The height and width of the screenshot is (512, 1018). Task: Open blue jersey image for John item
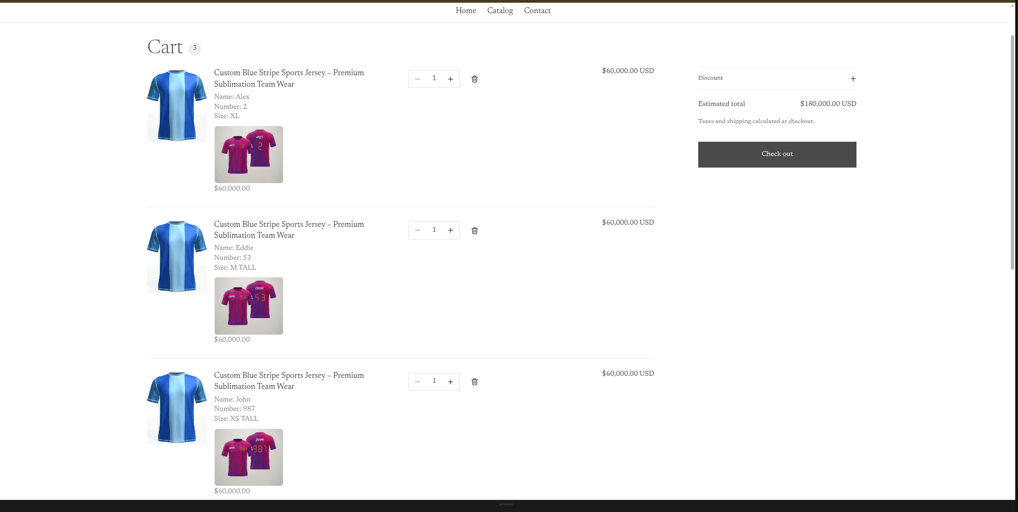click(177, 408)
